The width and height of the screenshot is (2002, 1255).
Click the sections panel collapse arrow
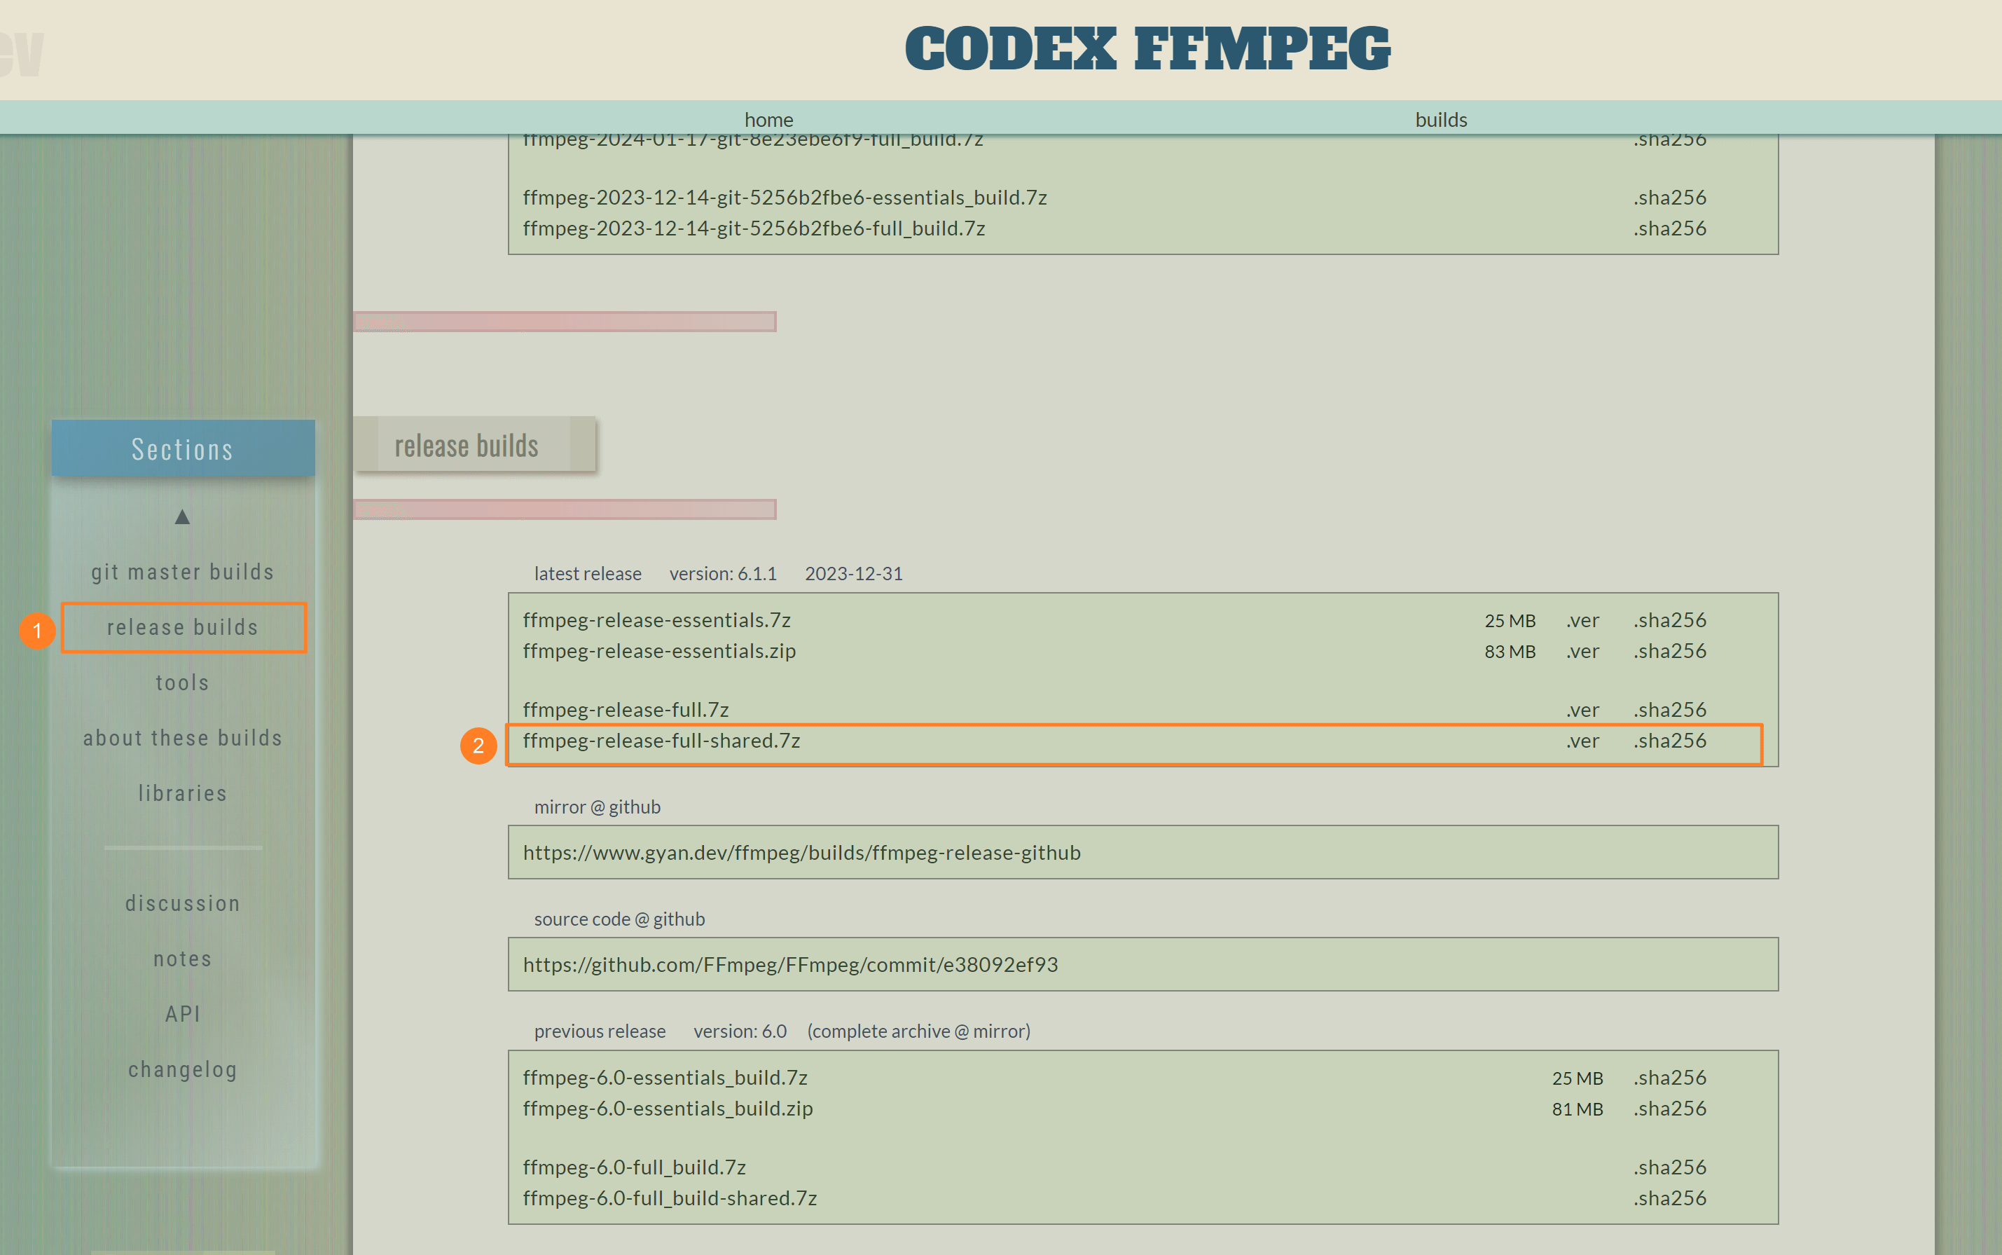pos(182,516)
